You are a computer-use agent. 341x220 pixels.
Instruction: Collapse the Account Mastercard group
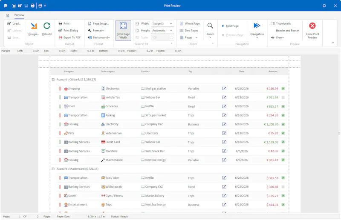tap(53, 169)
